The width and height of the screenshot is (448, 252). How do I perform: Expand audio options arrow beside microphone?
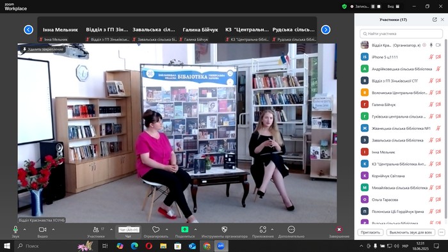(x=24, y=230)
